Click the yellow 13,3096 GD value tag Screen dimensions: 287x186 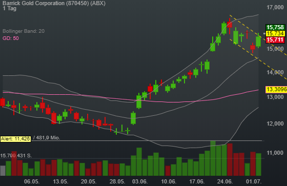click(276, 89)
